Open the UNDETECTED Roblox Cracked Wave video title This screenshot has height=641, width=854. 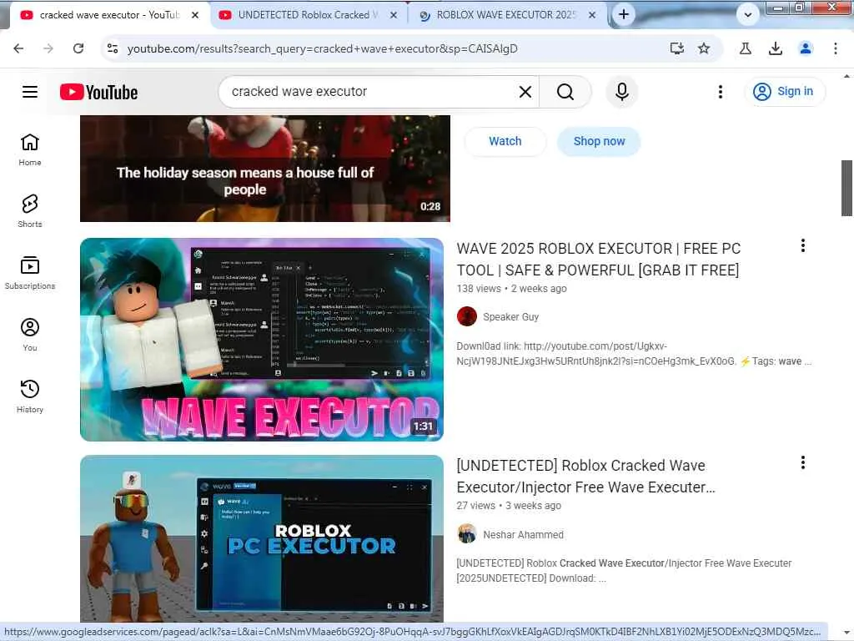click(x=585, y=477)
